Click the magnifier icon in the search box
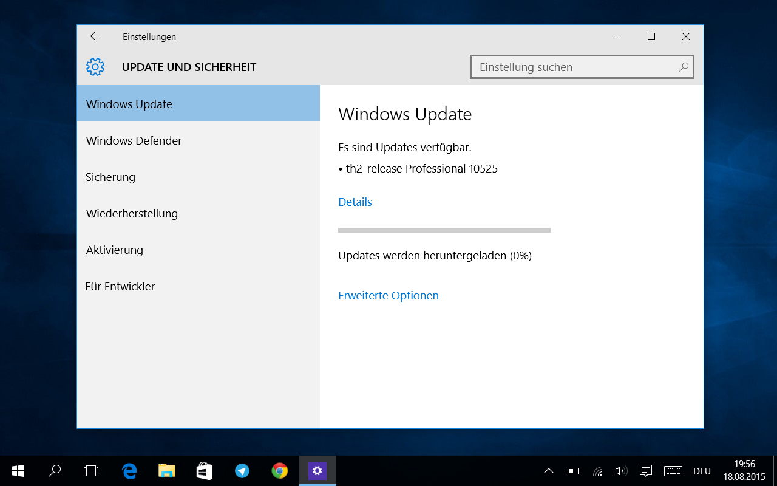This screenshot has height=486, width=777. pyautogui.click(x=684, y=67)
